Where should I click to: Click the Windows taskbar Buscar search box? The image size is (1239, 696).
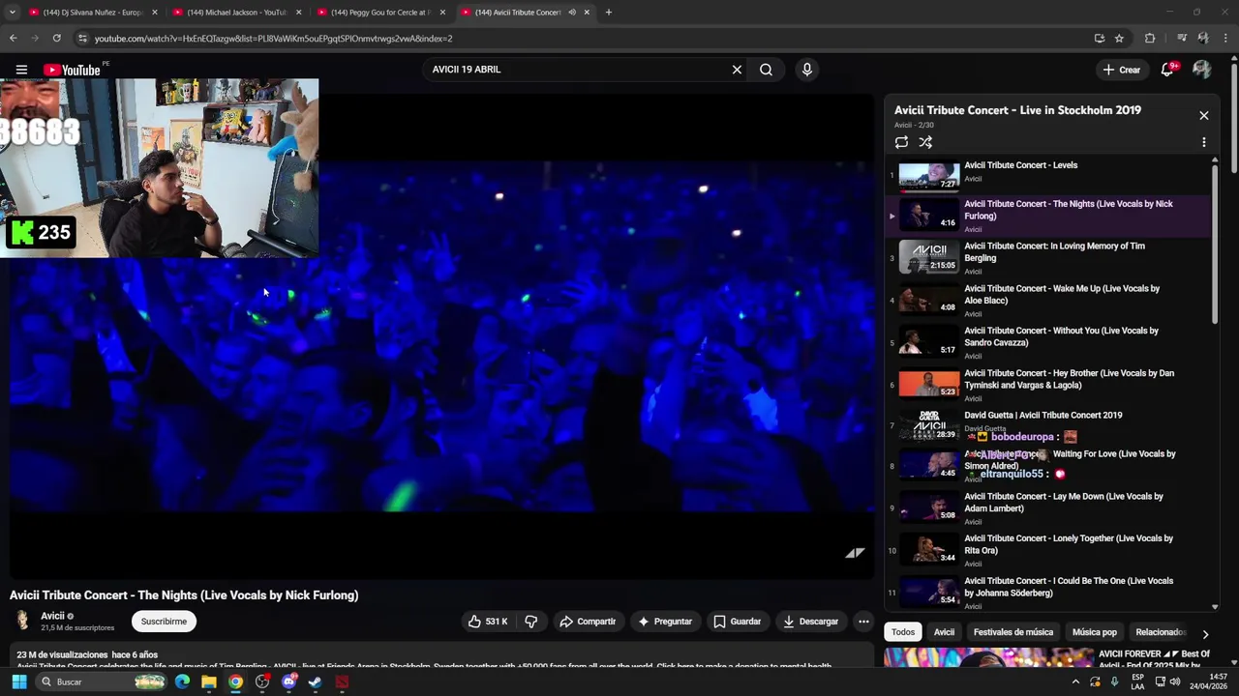pos(102,681)
